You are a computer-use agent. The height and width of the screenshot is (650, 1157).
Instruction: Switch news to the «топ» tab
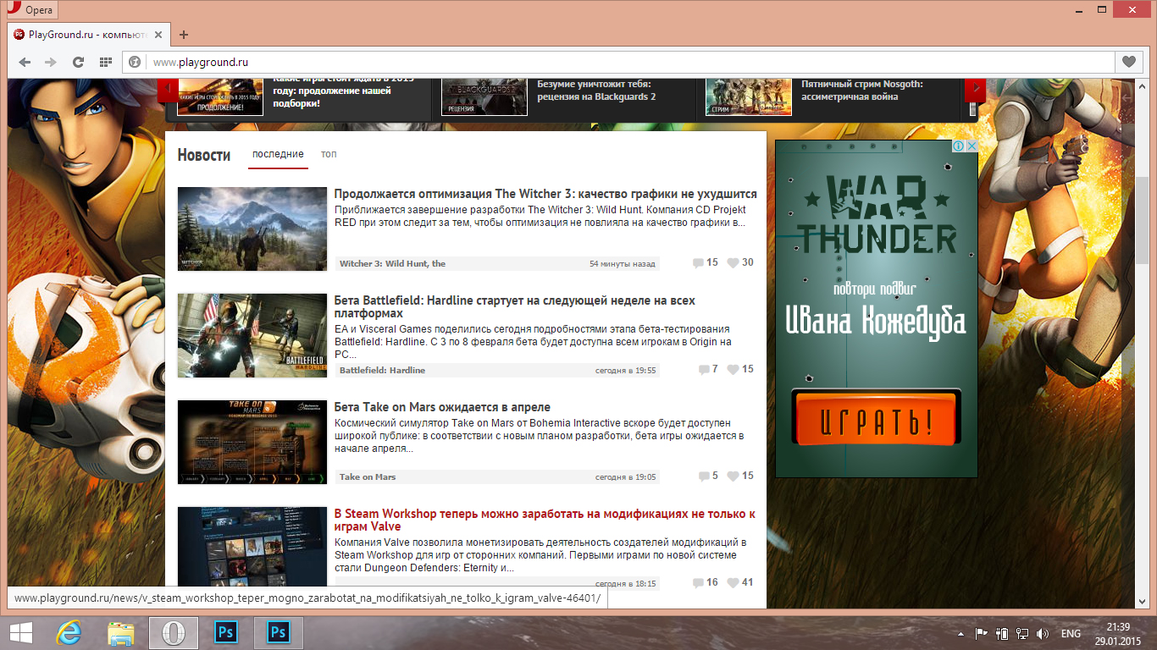(x=329, y=154)
